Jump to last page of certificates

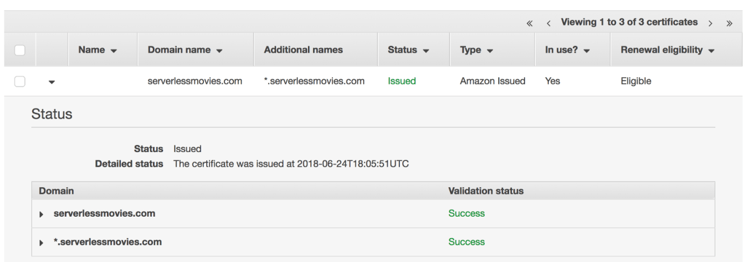point(729,23)
